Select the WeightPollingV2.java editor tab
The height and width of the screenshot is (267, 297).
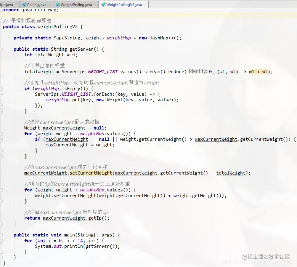point(124,4)
